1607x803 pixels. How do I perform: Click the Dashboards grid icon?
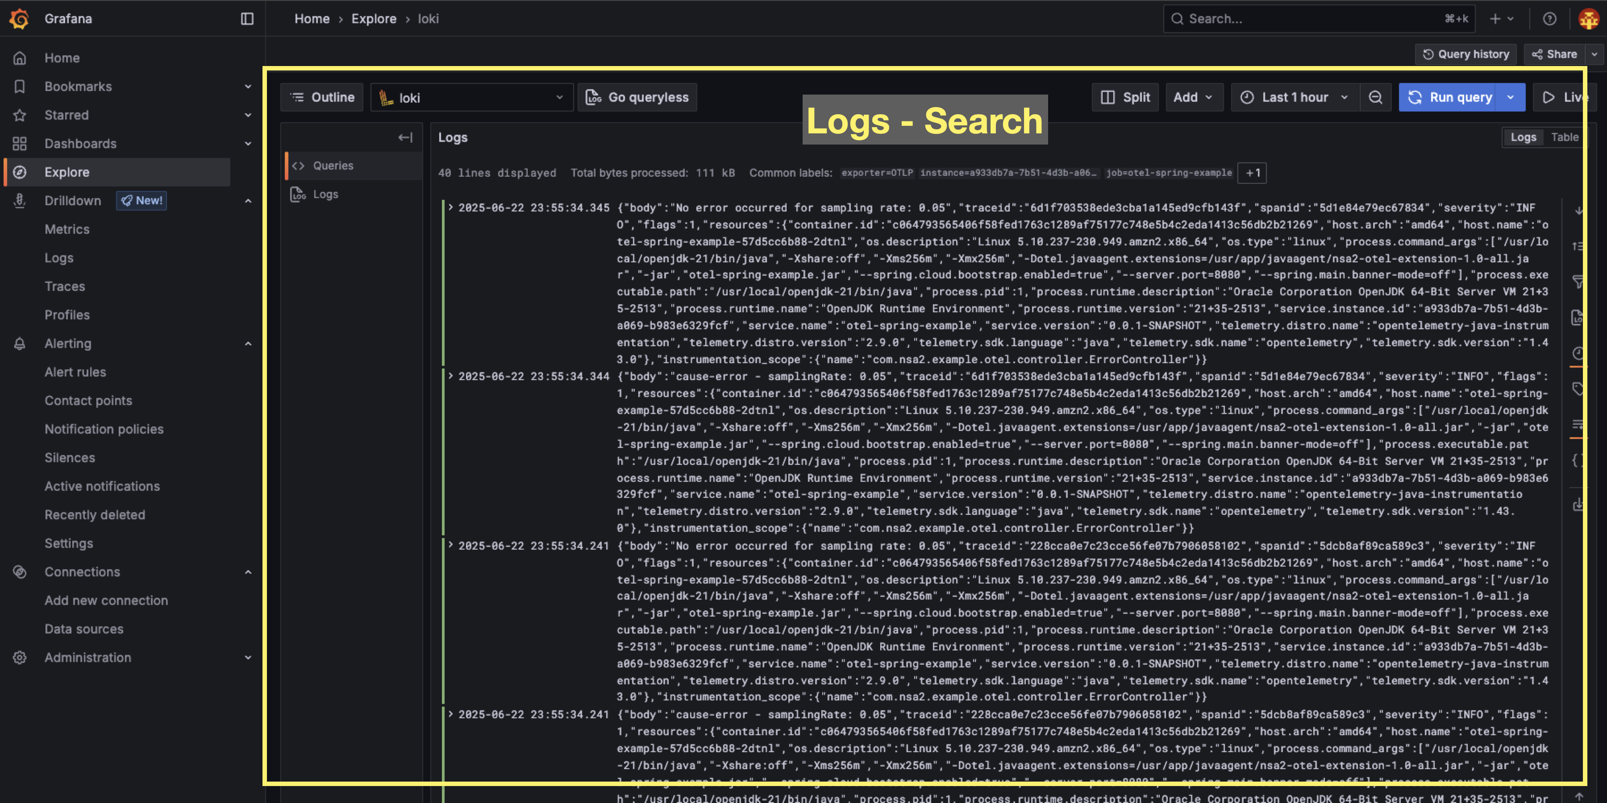(x=19, y=144)
